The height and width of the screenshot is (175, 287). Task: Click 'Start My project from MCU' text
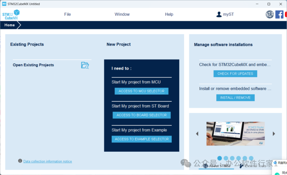[136, 82]
